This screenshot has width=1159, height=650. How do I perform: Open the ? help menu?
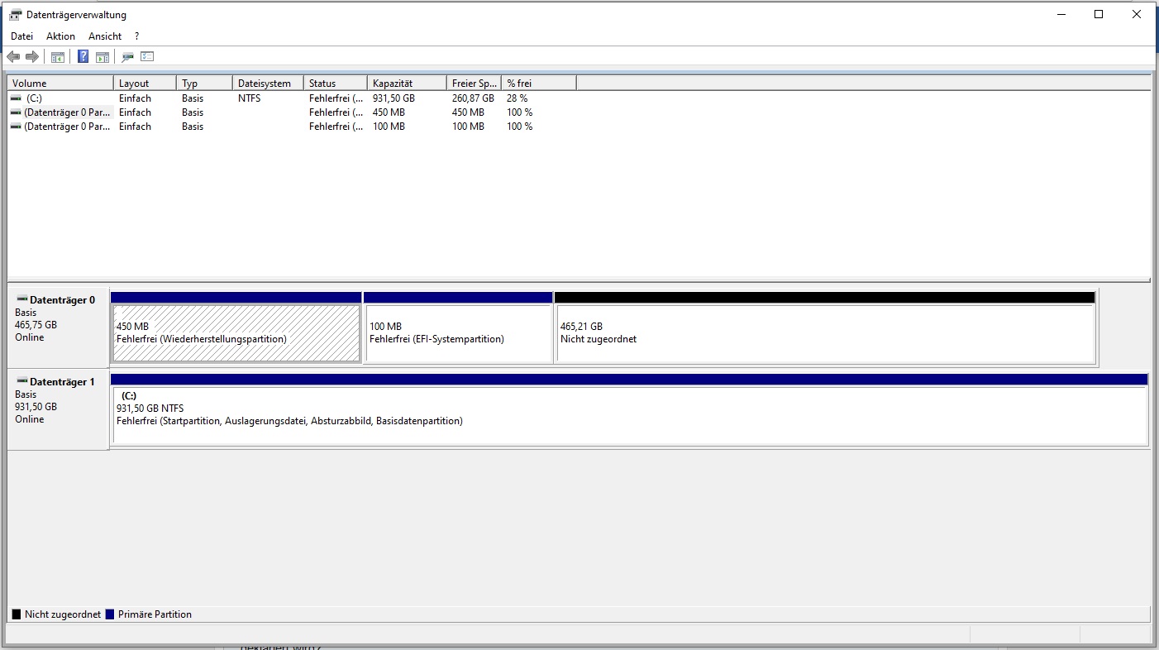click(136, 36)
